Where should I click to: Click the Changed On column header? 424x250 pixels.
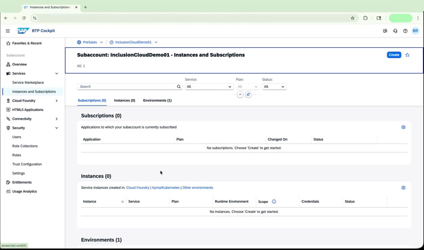click(278, 139)
